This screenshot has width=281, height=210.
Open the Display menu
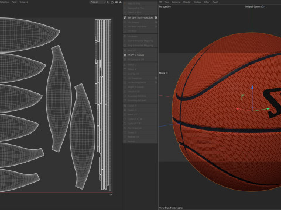[187, 2]
